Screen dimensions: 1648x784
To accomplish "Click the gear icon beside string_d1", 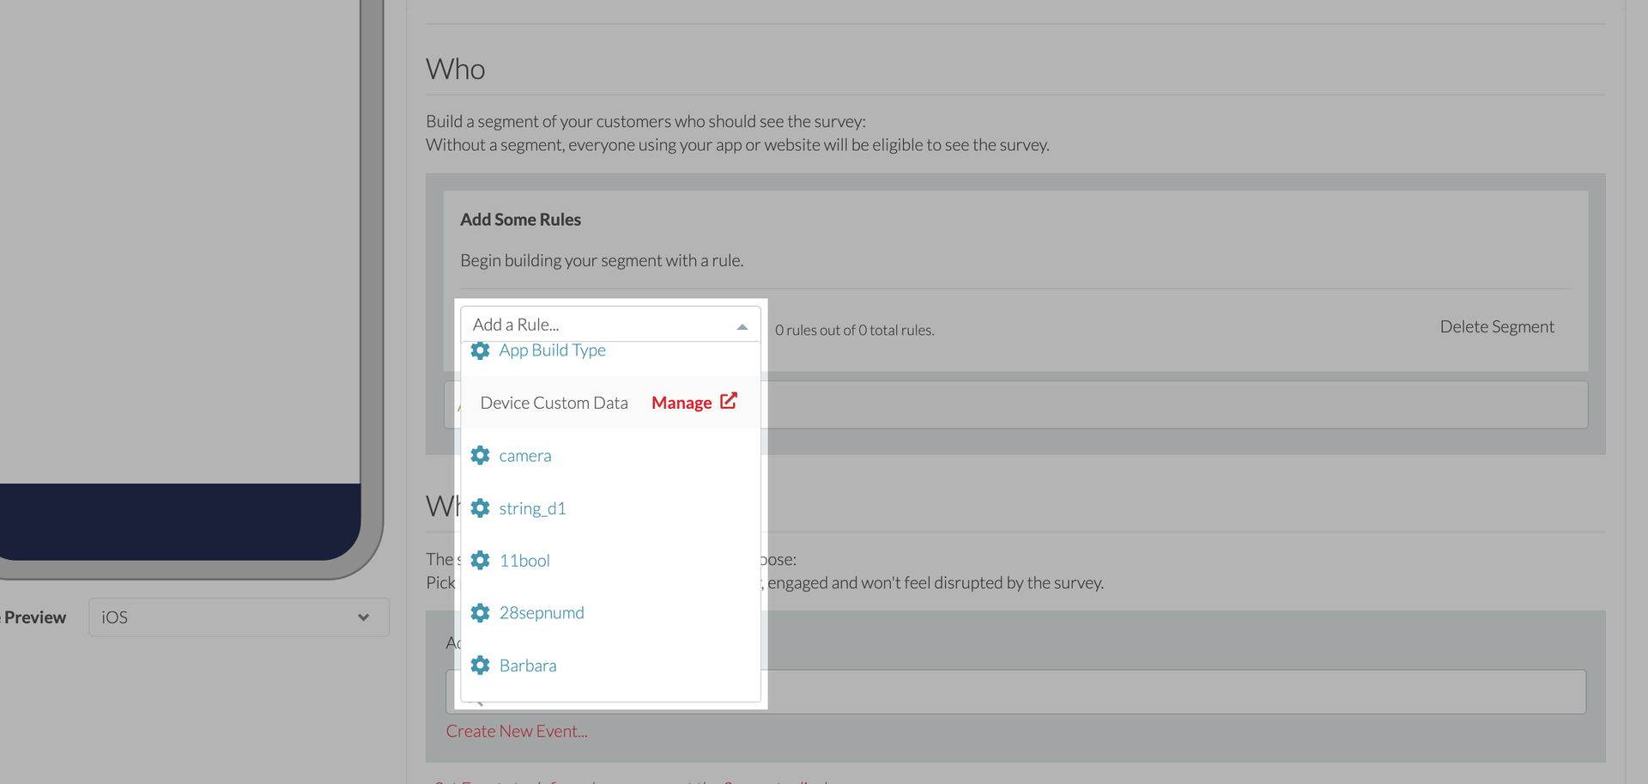I will click(x=480, y=508).
